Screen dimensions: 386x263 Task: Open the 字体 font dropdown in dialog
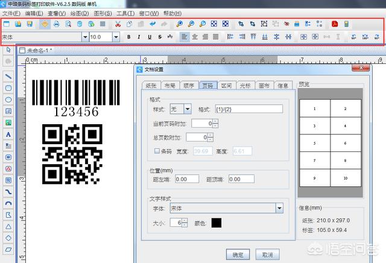click(279, 208)
